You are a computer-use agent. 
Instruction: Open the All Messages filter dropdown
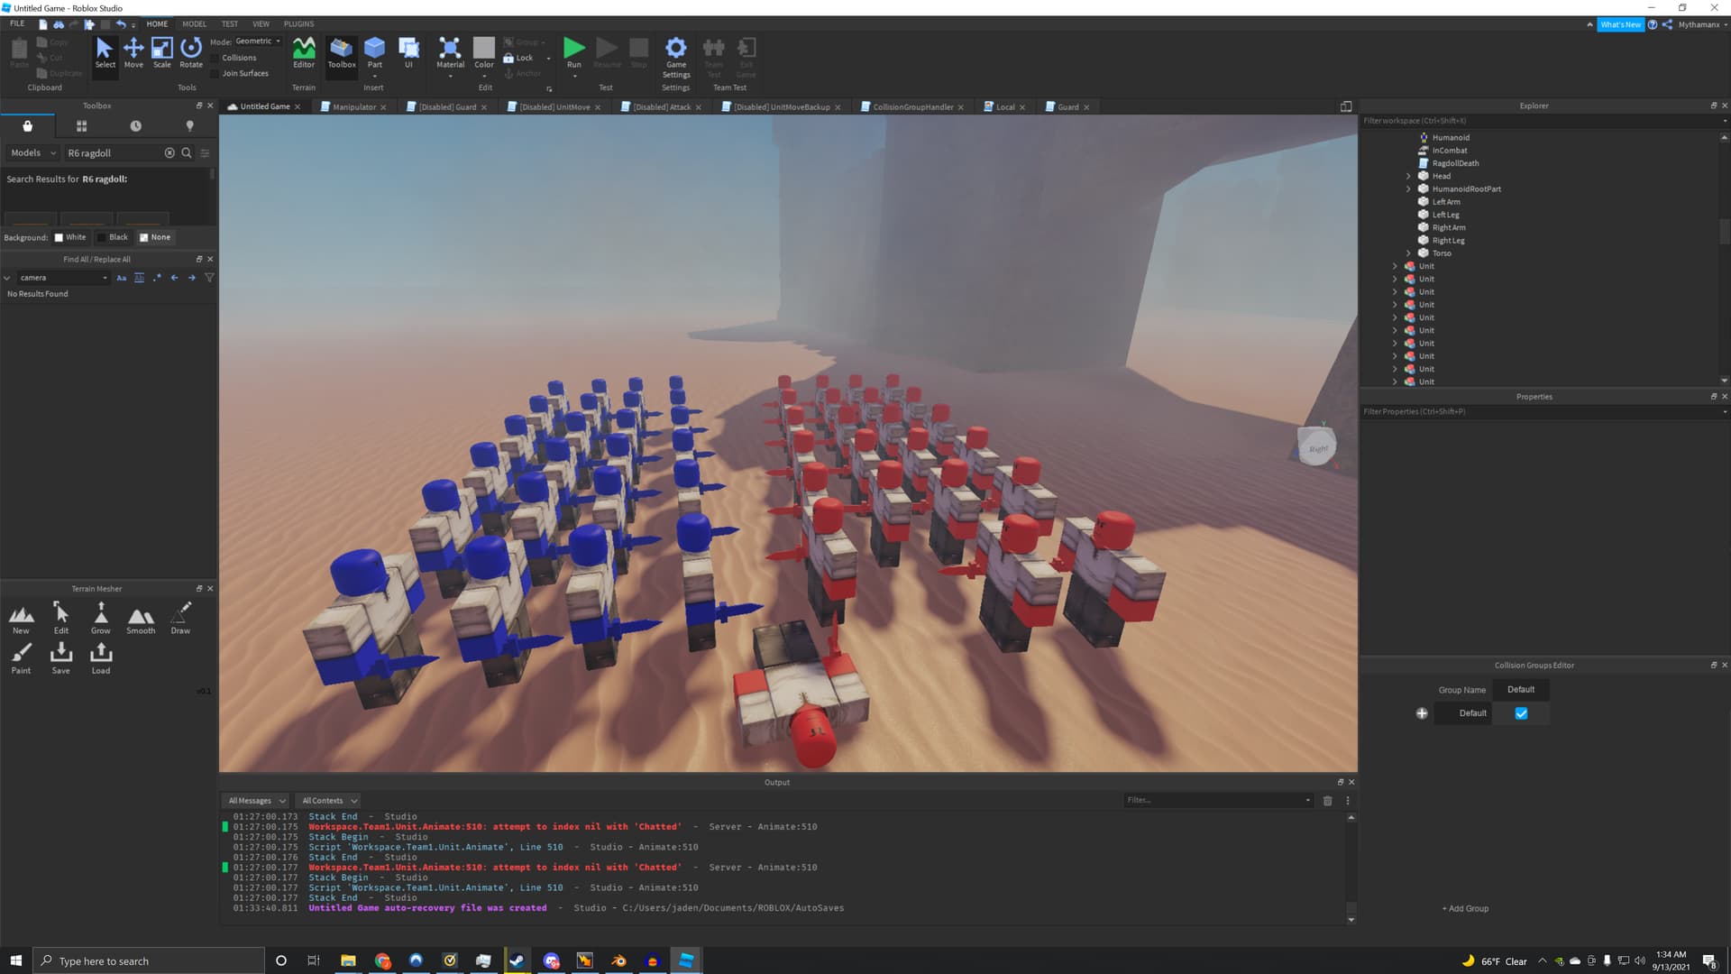click(256, 801)
